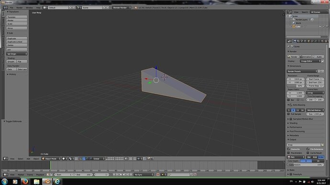Click the timeline play button
The width and height of the screenshot is (330, 185).
(x=124, y=175)
